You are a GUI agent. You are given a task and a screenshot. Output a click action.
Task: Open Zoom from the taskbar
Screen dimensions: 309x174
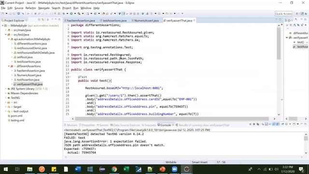(174, 169)
